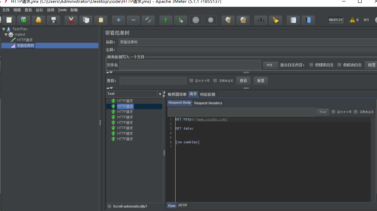Click the broom Reset Search icon
Viewport: 377px width, 211px height.
click(x=276, y=20)
